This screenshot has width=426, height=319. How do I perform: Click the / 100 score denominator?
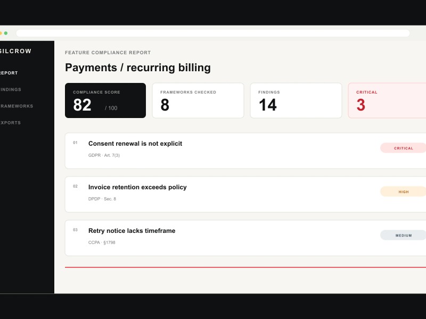click(x=111, y=108)
